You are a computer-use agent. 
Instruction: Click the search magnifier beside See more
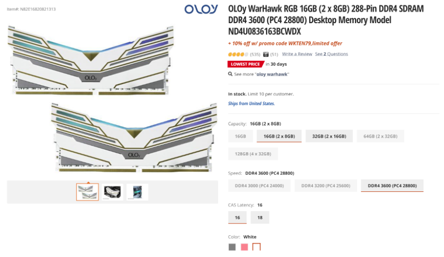coord(230,74)
